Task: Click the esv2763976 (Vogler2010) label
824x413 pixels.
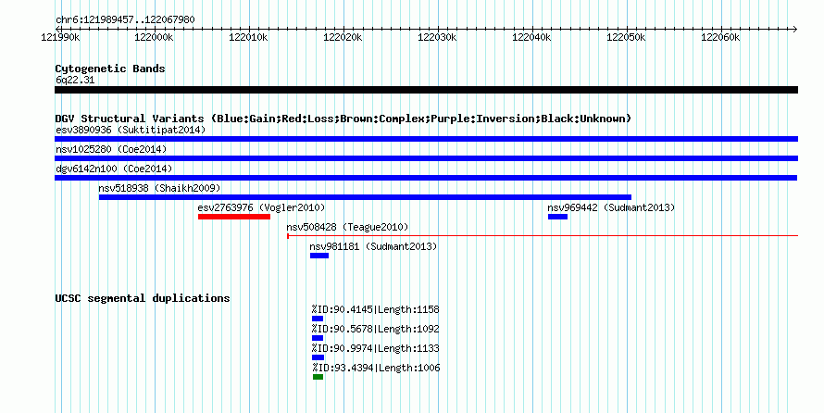Action: (x=261, y=207)
